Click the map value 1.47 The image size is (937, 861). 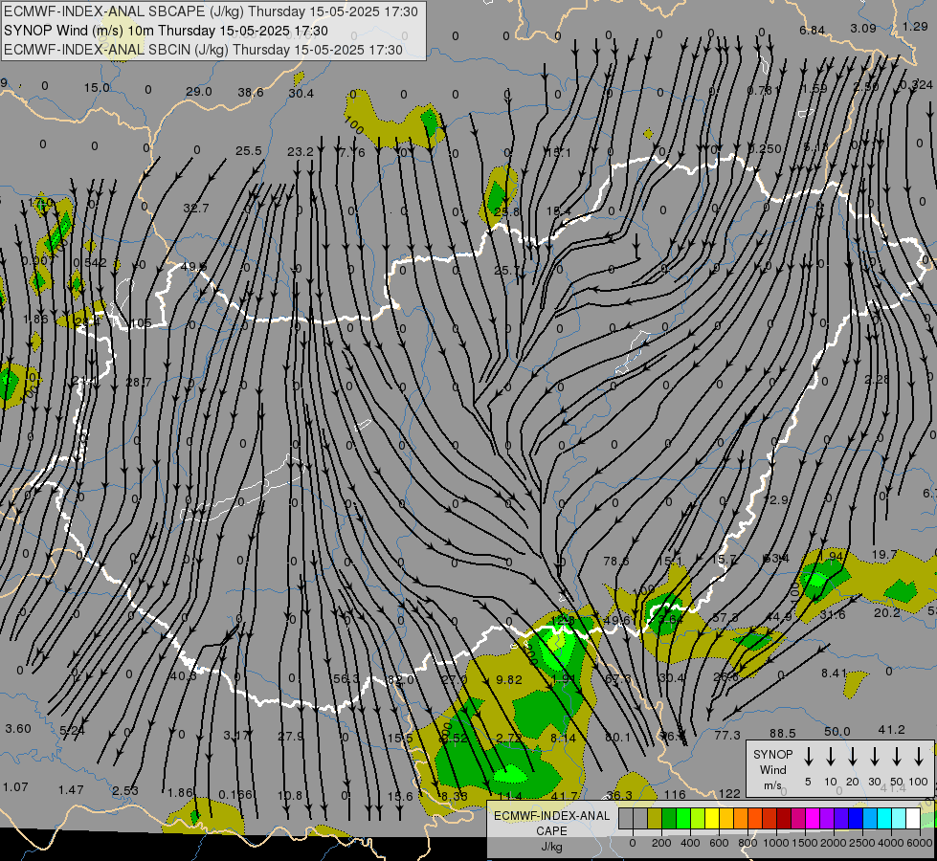(71, 789)
